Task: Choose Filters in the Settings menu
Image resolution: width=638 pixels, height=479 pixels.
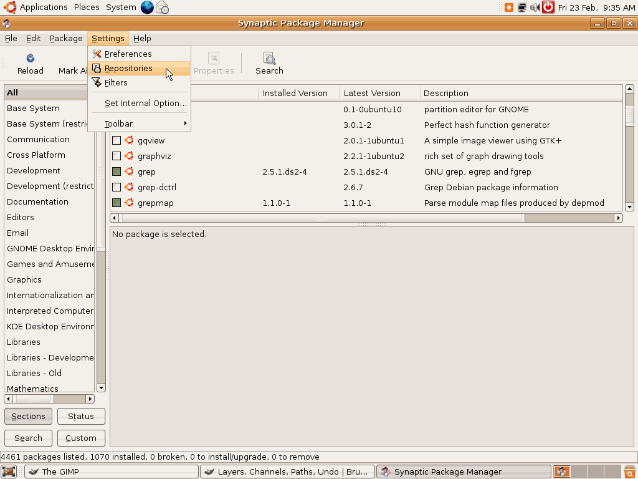Action: pos(139,82)
